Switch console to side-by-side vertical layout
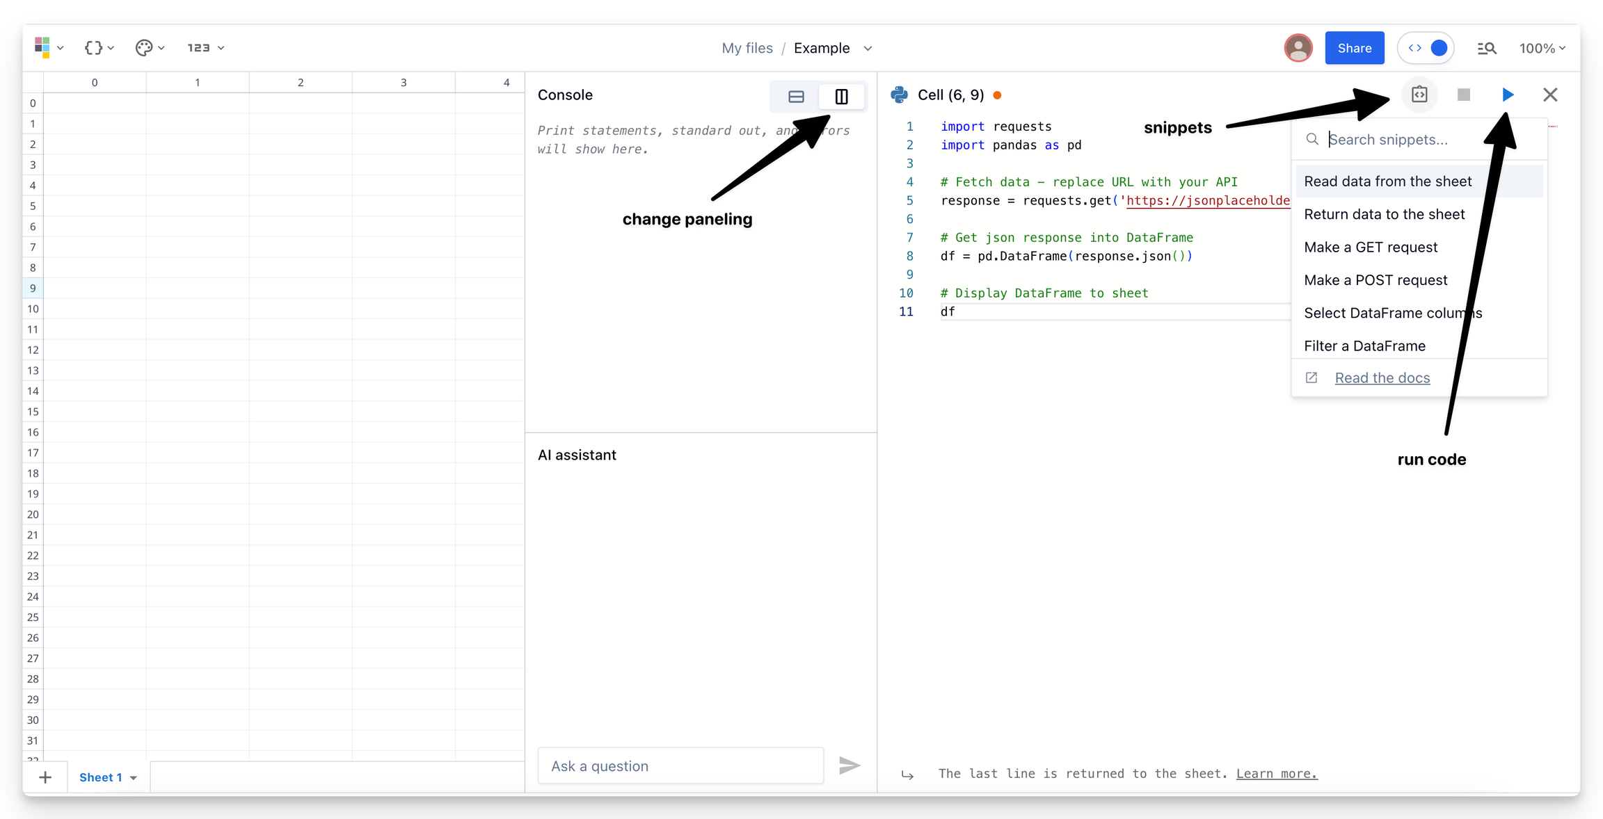 click(x=841, y=97)
